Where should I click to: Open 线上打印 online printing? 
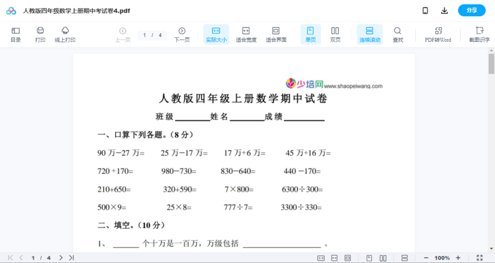pyautogui.click(x=65, y=34)
